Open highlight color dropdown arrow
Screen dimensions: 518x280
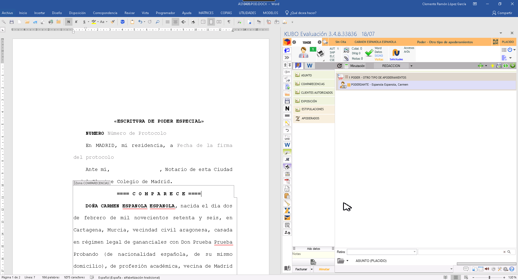(x=98, y=22)
